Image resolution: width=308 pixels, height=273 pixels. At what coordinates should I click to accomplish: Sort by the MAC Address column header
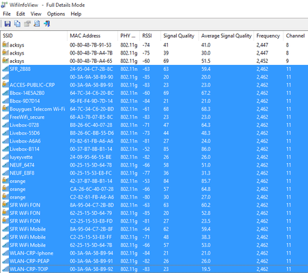point(85,35)
